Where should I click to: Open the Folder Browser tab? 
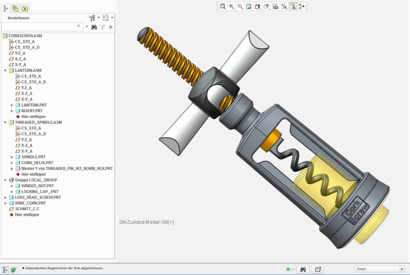[15, 9]
